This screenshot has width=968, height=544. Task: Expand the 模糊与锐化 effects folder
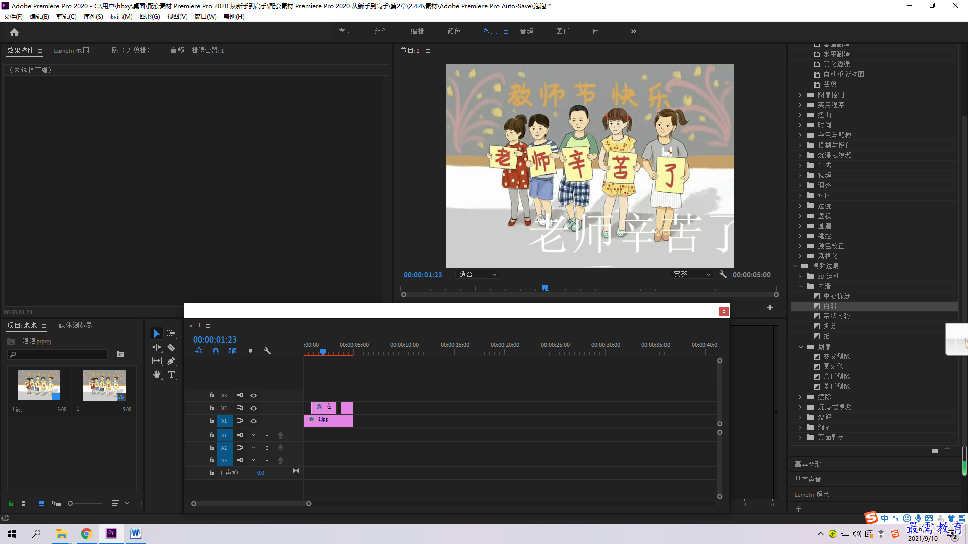click(800, 145)
